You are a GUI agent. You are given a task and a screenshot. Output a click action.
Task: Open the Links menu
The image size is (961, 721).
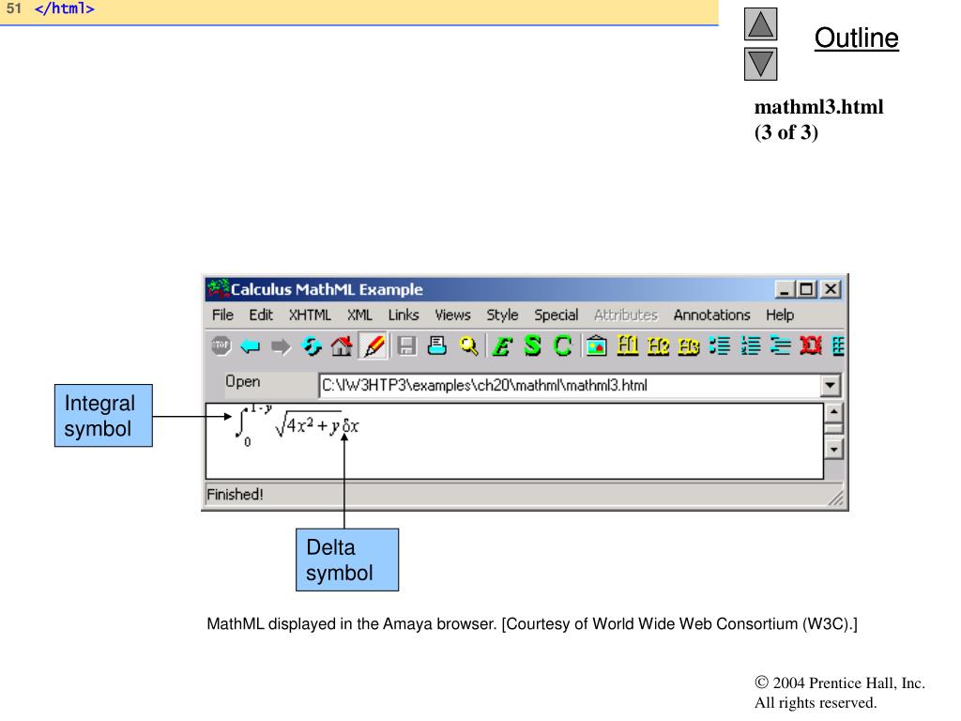tap(404, 315)
